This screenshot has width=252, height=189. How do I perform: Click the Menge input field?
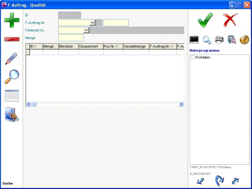point(71,38)
